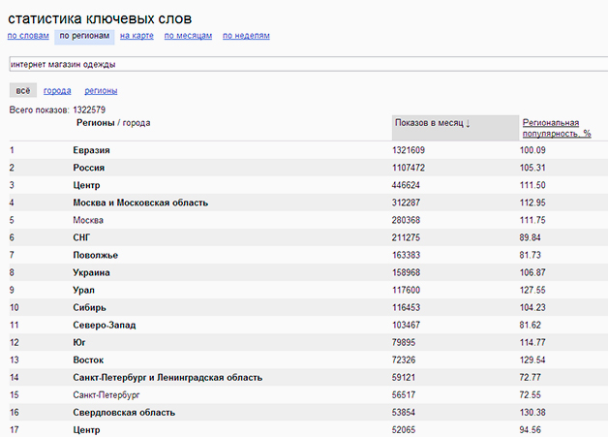Click the 'Северо-Запад' region
Image resolution: width=608 pixels, height=437 pixels.
tap(105, 326)
